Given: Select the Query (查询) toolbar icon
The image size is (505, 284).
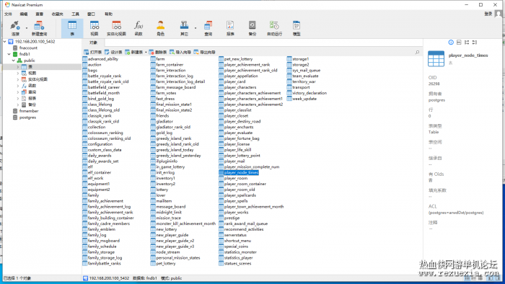Looking at the screenshot, I should point(208,28).
